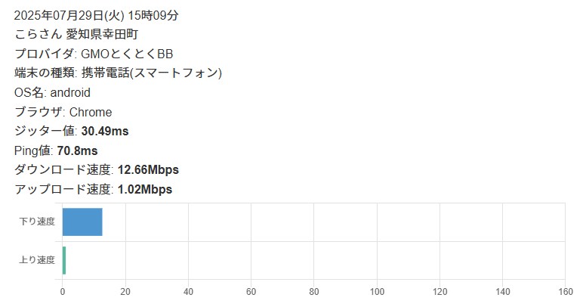Click the download speed value 12.66Mbps
The height and width of the screenshot is (307, 586).
[x=148, y=170]
